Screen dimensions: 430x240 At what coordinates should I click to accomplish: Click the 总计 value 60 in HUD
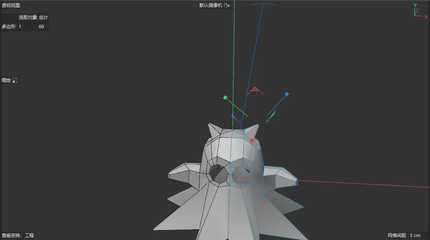41,27
